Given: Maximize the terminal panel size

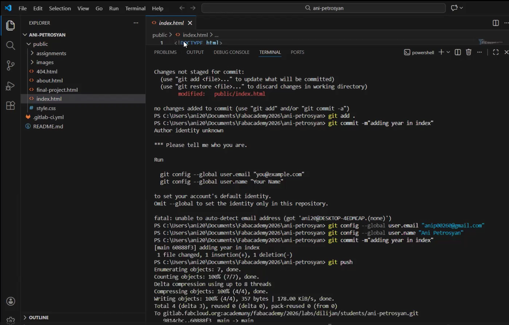Looking at the screenshot, I should (496, 52).
